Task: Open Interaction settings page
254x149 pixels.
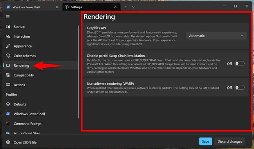Action: pyautogui.click(x=40, y=36)
